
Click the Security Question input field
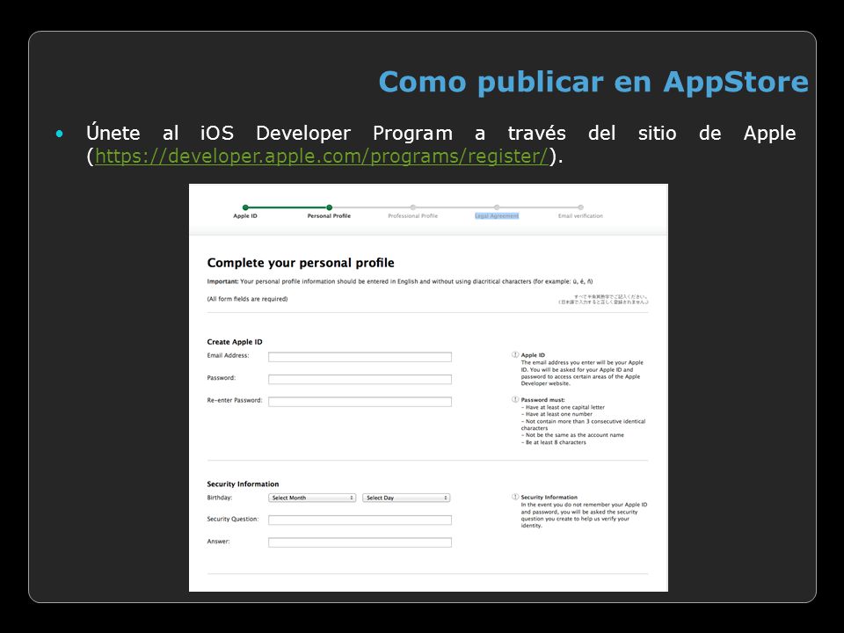coord(360,520)
